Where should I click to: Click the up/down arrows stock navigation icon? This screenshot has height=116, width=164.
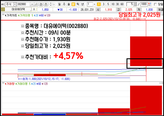(51, 4)
